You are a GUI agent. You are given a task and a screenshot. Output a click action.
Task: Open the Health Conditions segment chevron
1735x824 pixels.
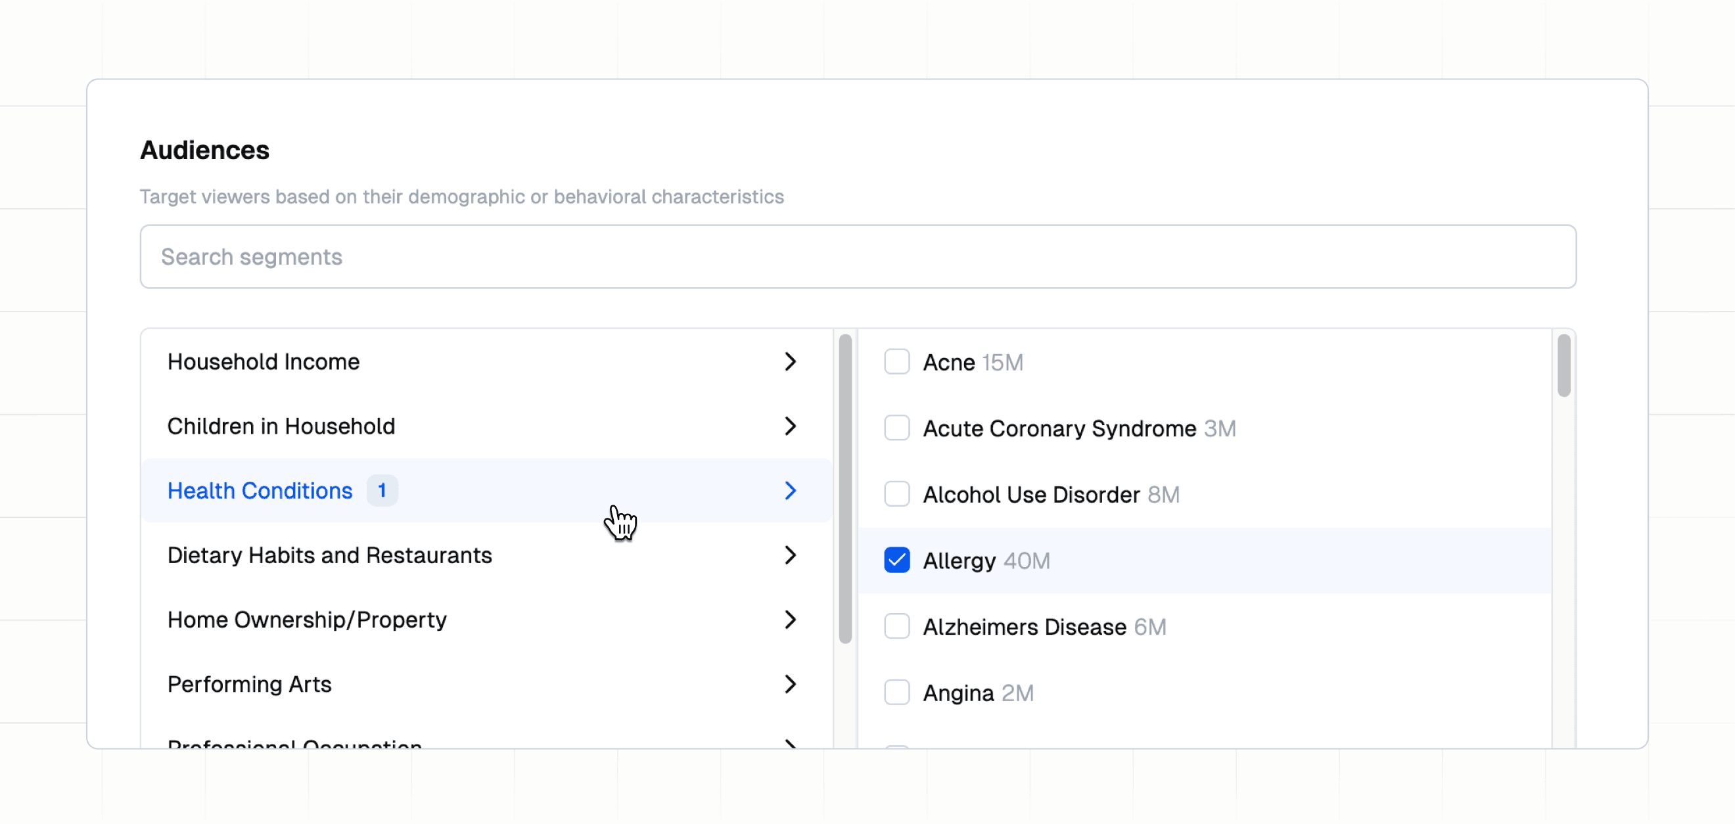click(x=791, y=490)
